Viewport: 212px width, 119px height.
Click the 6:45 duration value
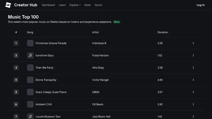pos(160,80)
